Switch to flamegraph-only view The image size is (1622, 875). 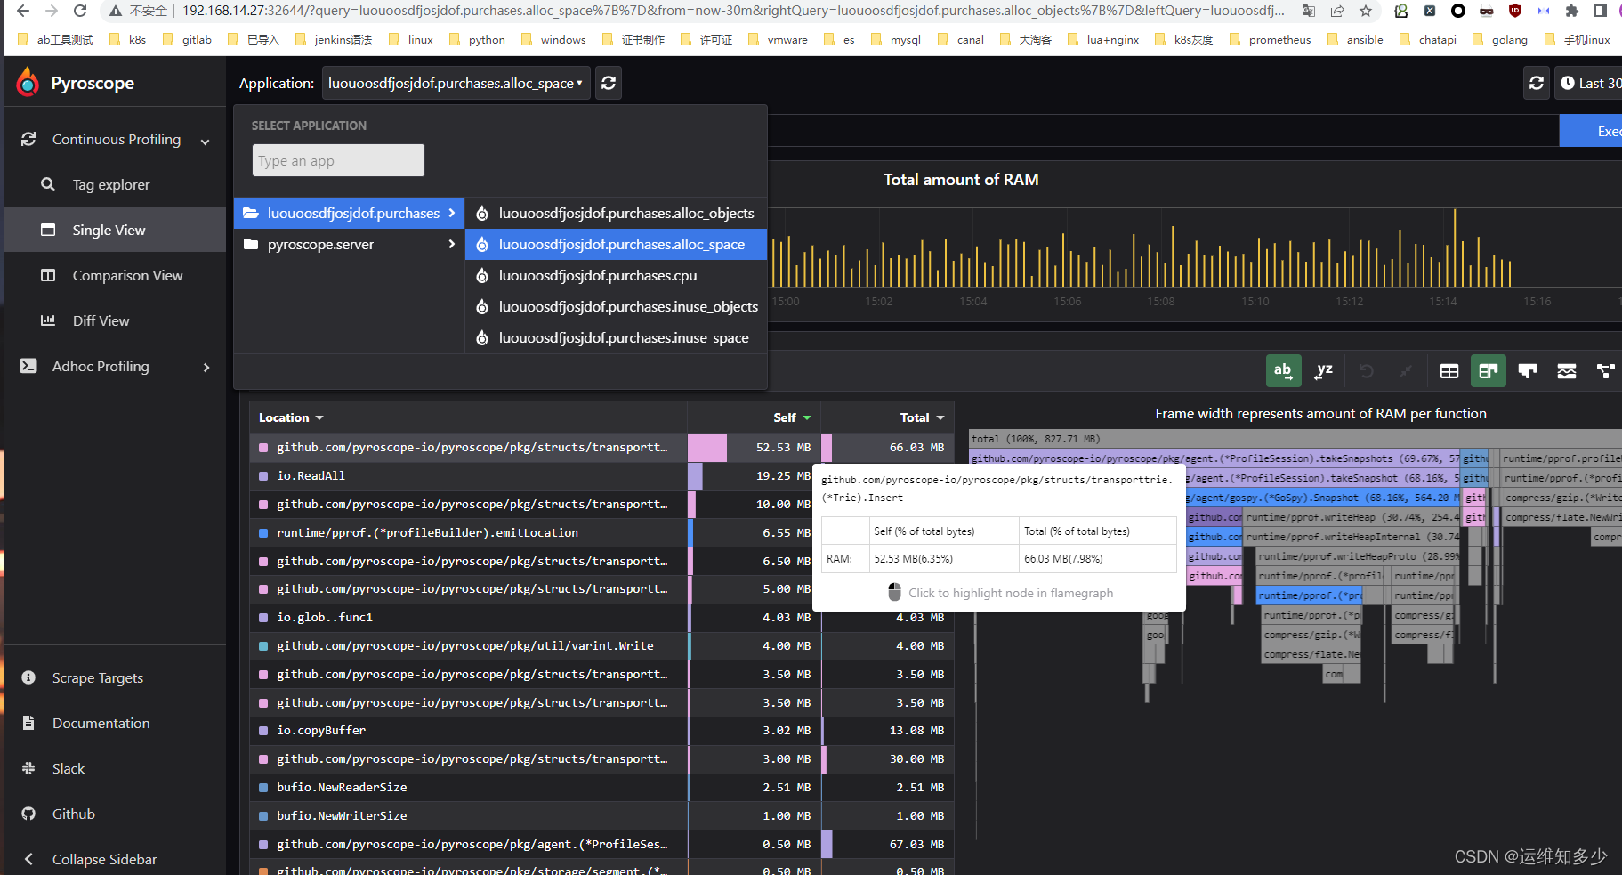pos(1528,370)
